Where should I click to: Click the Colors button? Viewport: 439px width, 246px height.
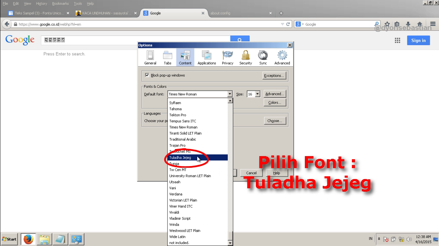[x=274, y=102]
